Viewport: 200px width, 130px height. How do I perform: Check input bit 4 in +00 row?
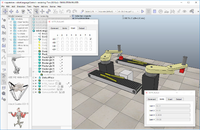click(x=72, y=39)
